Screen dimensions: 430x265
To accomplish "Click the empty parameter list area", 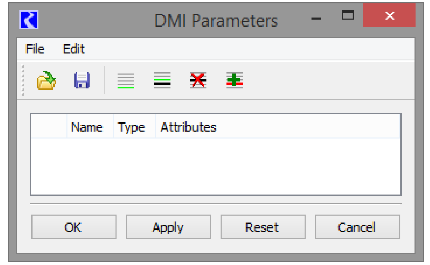I will (x=215, y=166).
